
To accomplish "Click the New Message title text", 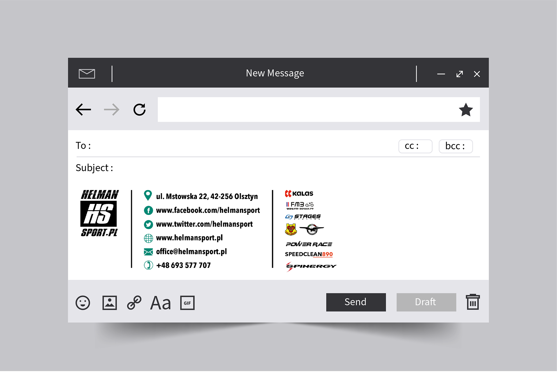I will click(275, 73).
